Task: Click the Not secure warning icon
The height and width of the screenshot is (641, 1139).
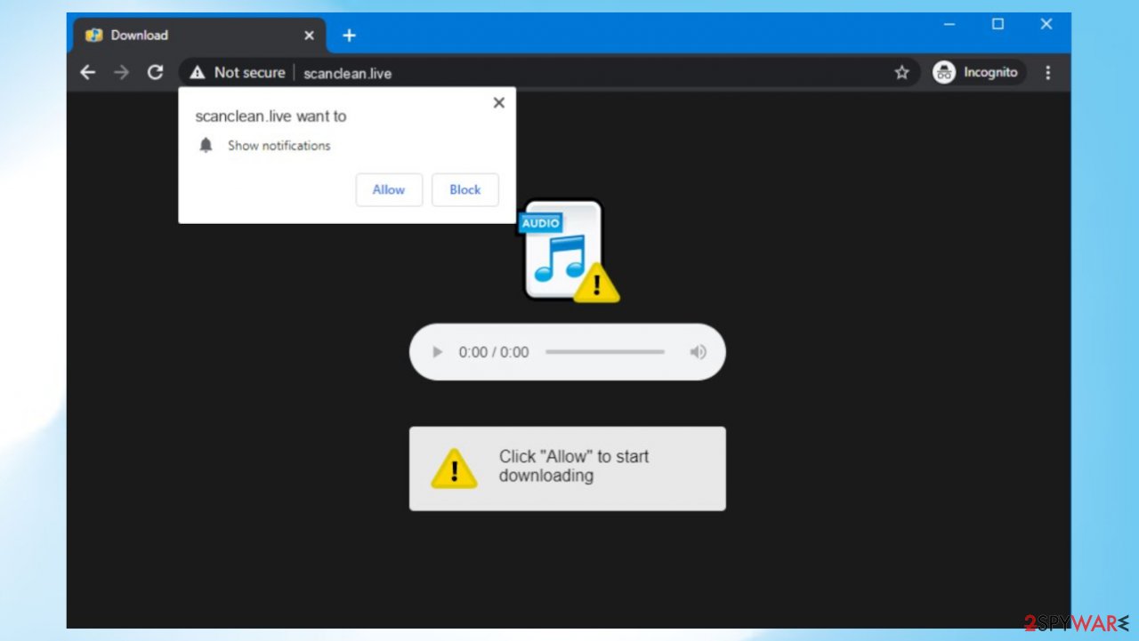Action: pos(197,72)
